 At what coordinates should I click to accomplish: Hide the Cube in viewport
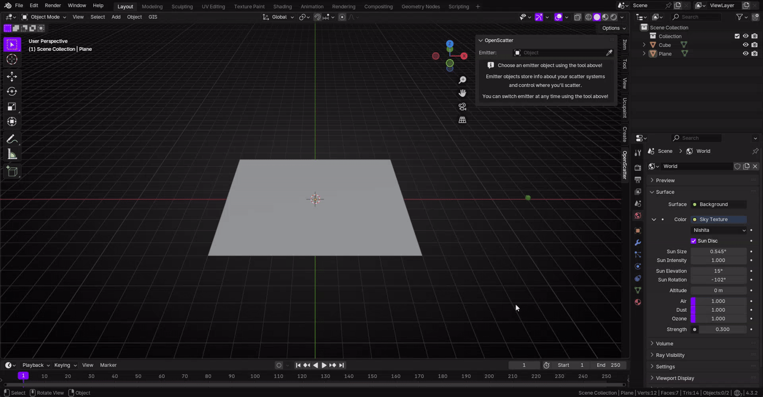(746, 45)
